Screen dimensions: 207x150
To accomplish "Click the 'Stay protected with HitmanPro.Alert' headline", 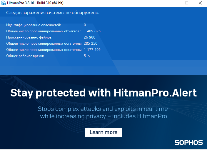I will [x=103, y=93].
